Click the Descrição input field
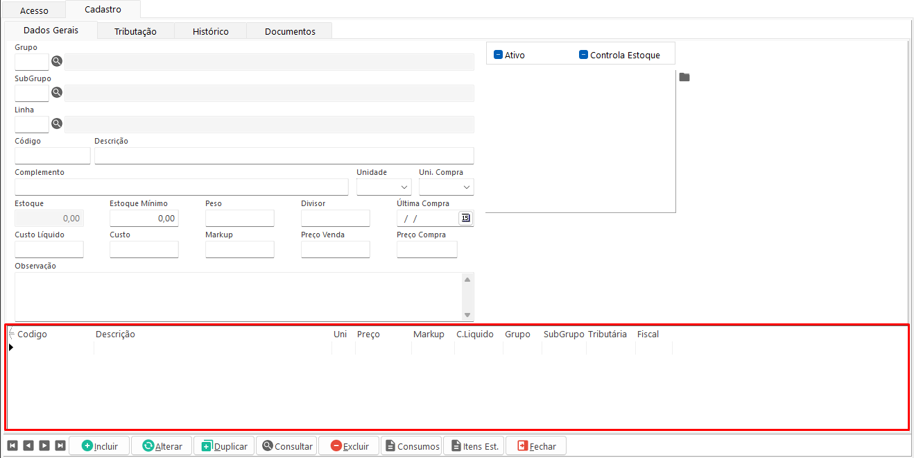This screenshot has height=458, width=914. [x=284, y=155]
